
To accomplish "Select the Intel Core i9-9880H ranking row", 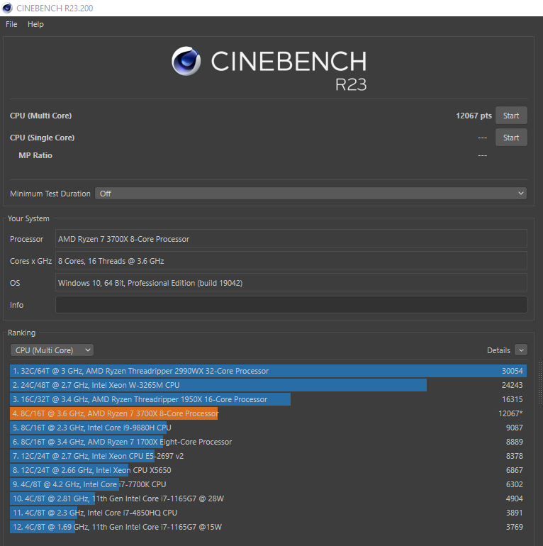I will point(269,428).
